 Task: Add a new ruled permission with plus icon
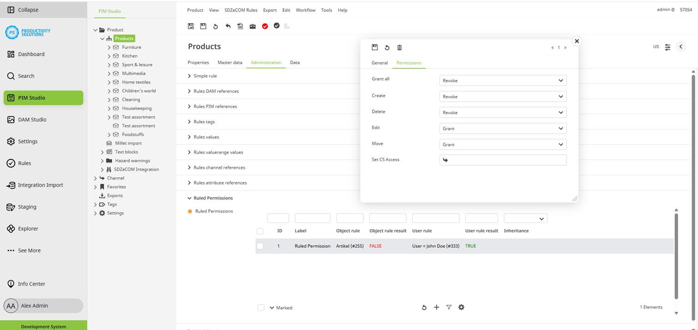(436, 307)
